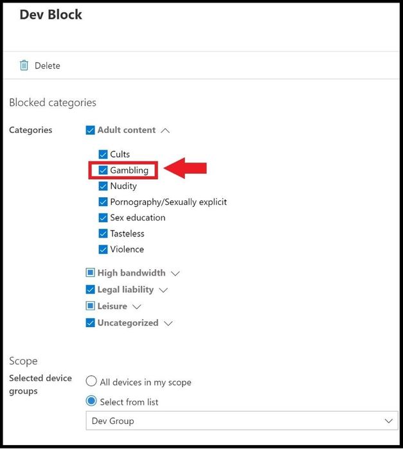Uncheck the Uncategorized checkbox

90,323
